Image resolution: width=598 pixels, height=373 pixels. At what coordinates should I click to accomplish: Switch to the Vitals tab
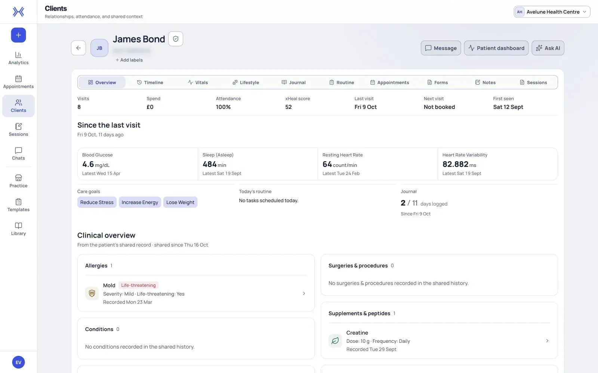pyautogui.click(x=198, y=82)
